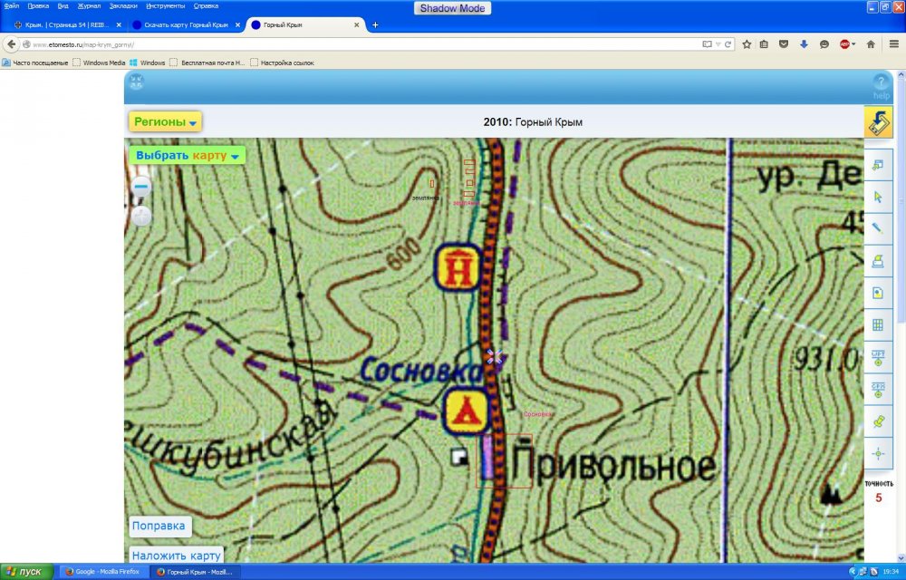Click the red tent campsite marker
This screenshot has height=580, width=906.
pyautogui.click(x=467, y=411)
